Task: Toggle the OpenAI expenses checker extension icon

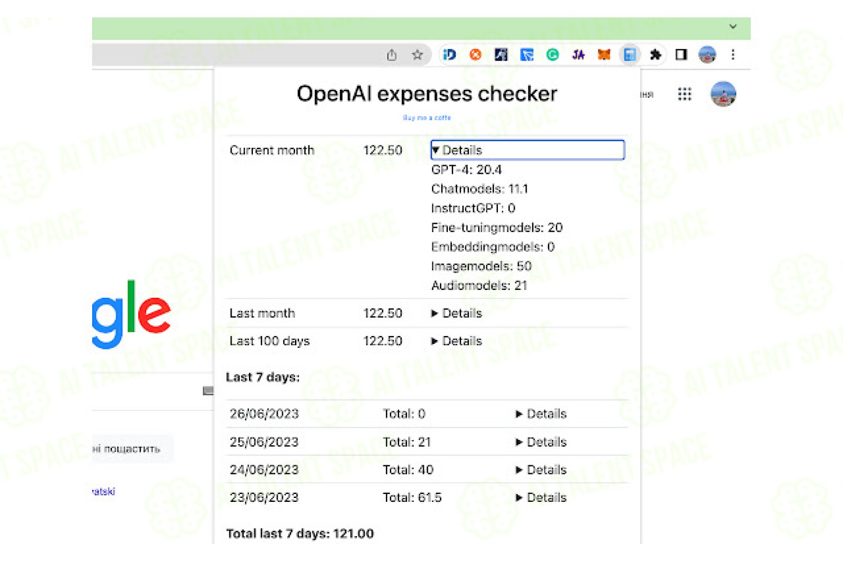Action: (x=629, y=55)
